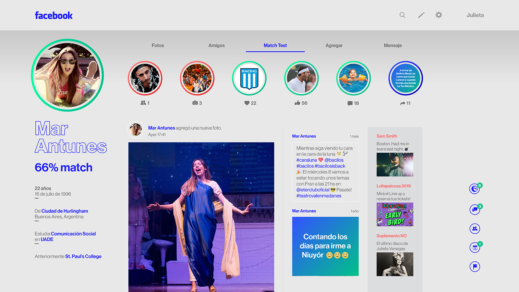This screenshot has height=292, width=519.
Task: Select the Amigos tab
Action: [216, 45]
